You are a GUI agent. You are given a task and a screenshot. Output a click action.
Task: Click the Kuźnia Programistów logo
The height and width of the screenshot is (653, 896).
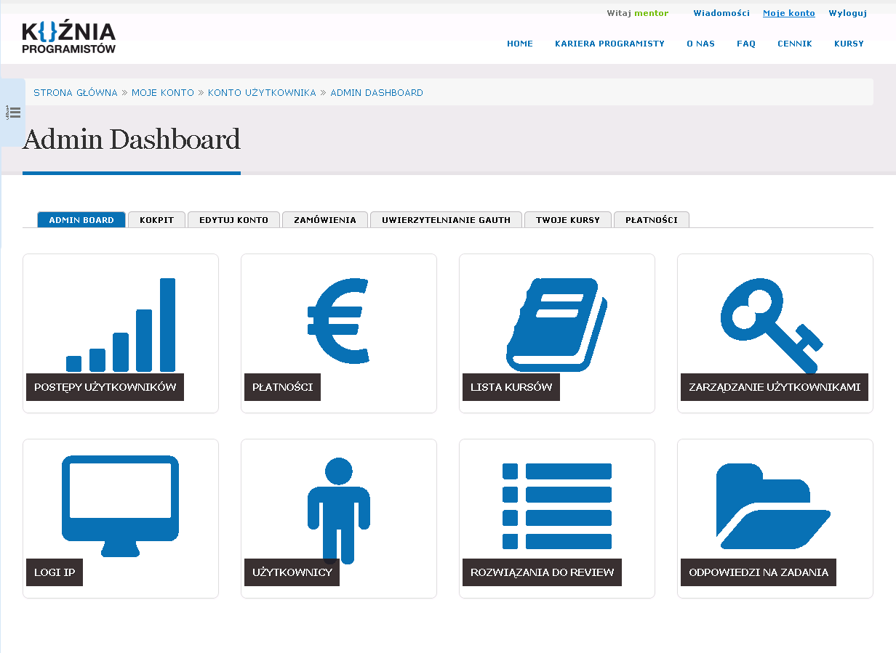coord(68,38)
